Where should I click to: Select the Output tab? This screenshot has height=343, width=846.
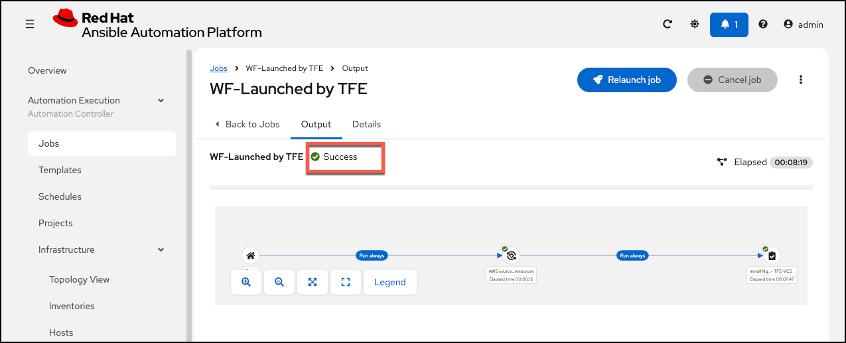pos(316,124)
